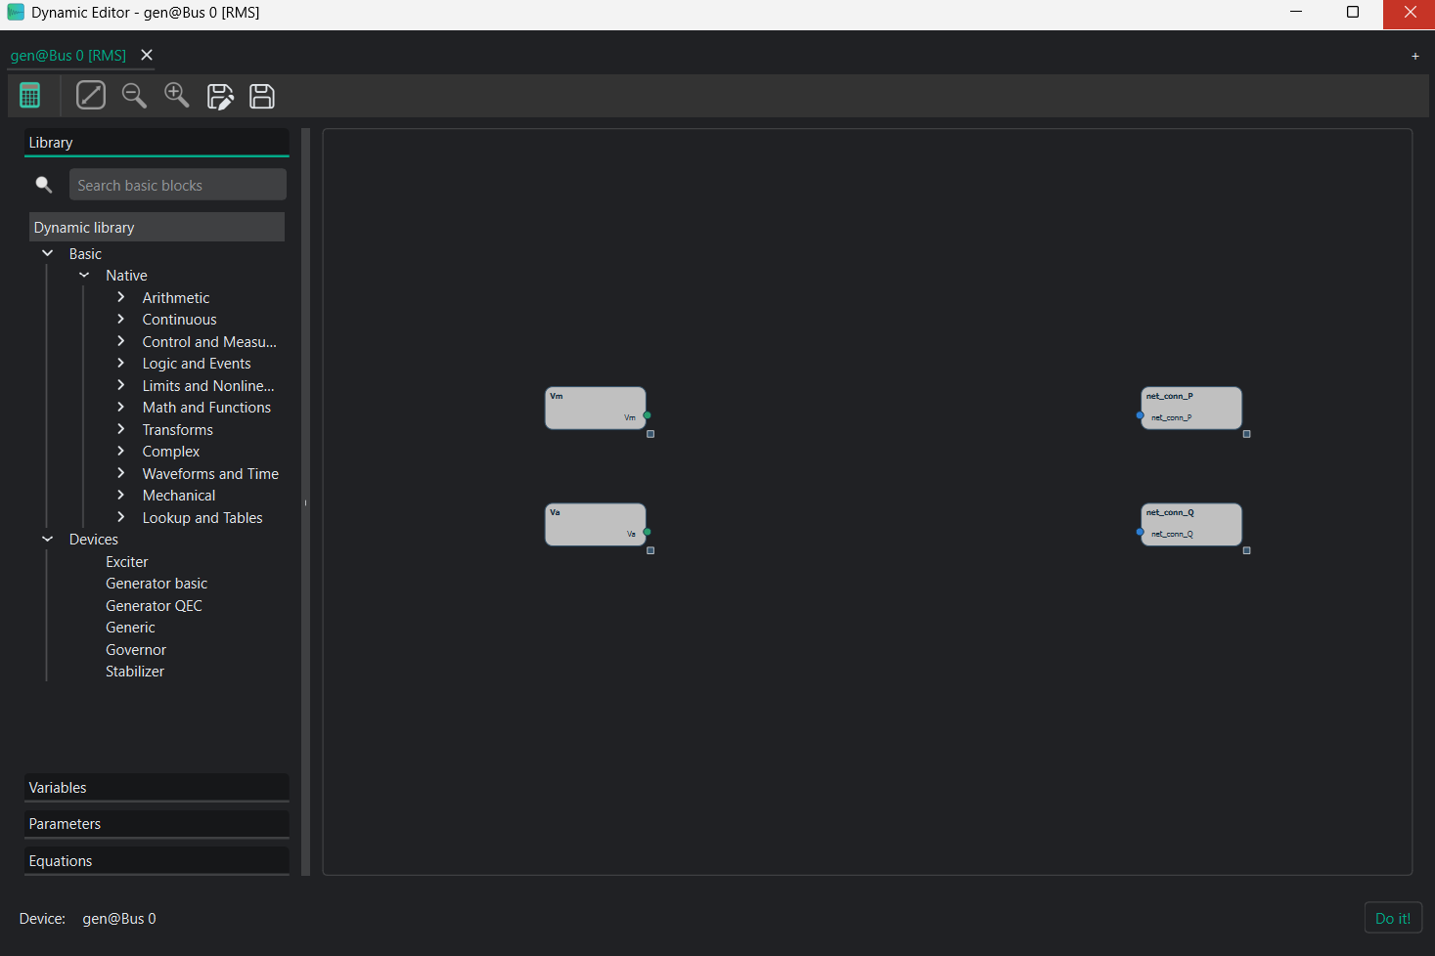Open the Library panel section
This screenshot has width=1435, height=956.
(157, 143)
